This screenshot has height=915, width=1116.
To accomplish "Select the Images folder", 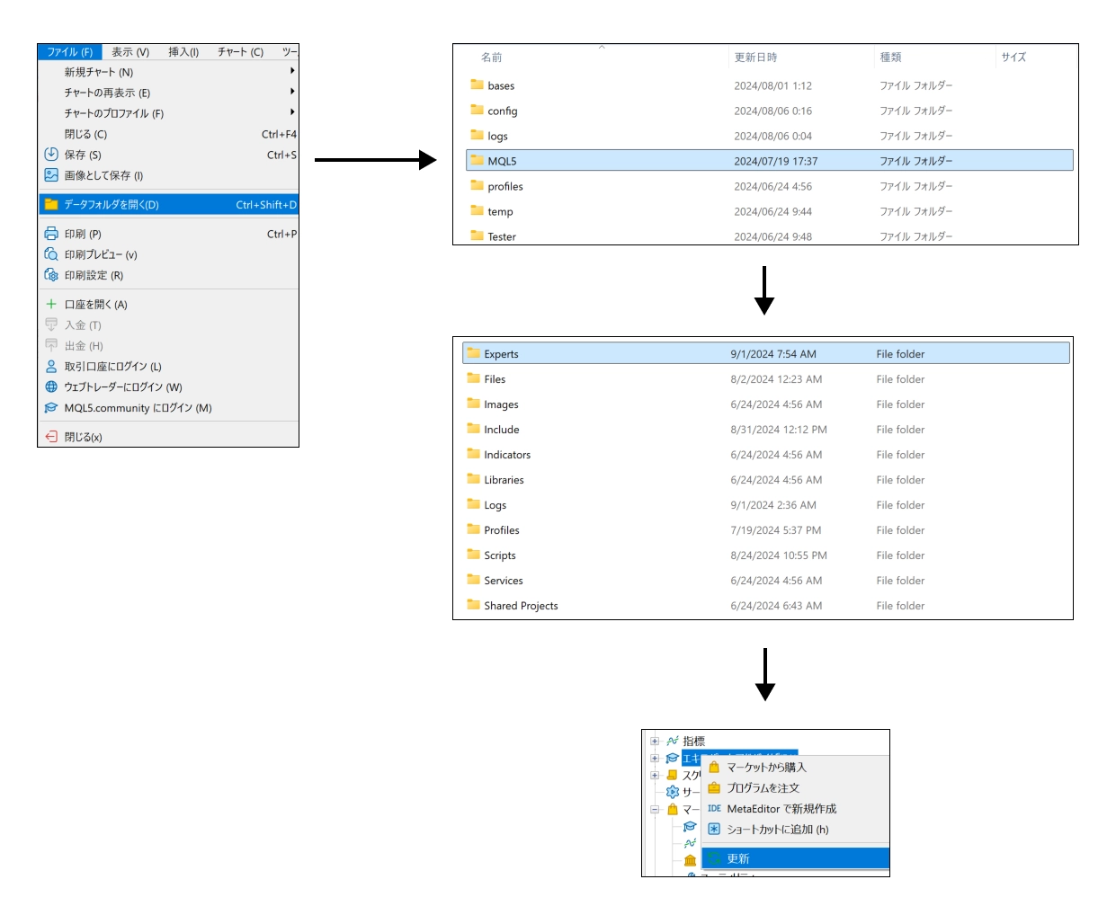I will (x=766, y=404).
